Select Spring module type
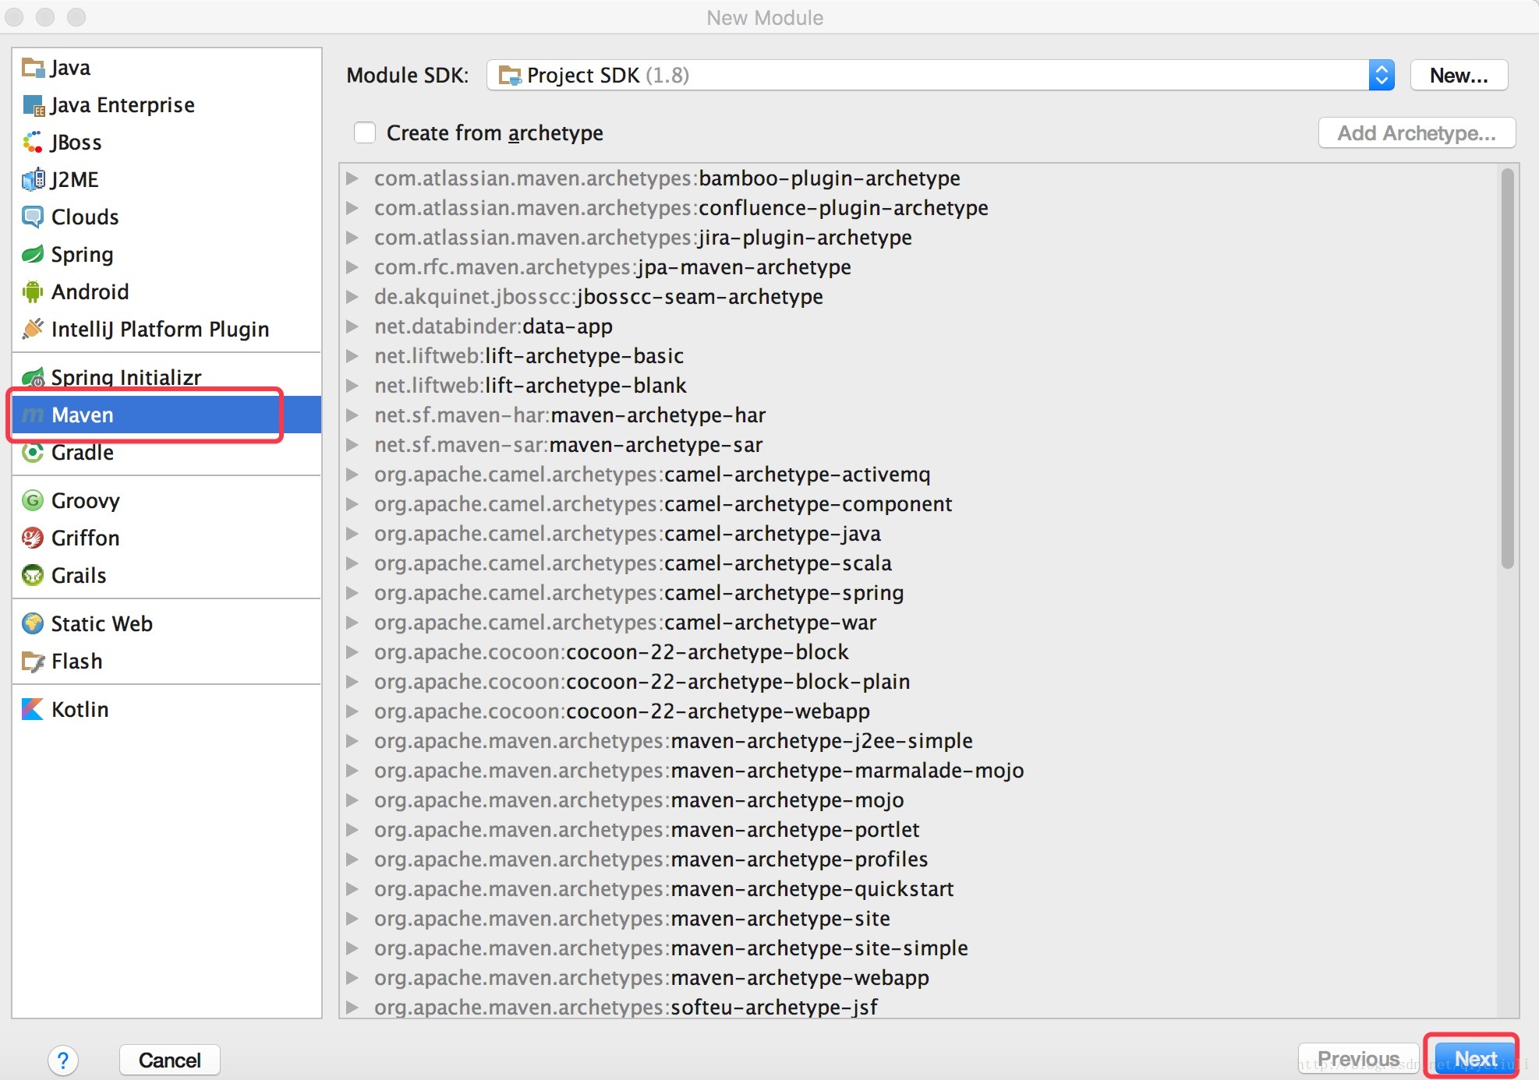The height and width of the screenshot is (1080, 1539). click(x=167, y=255)
